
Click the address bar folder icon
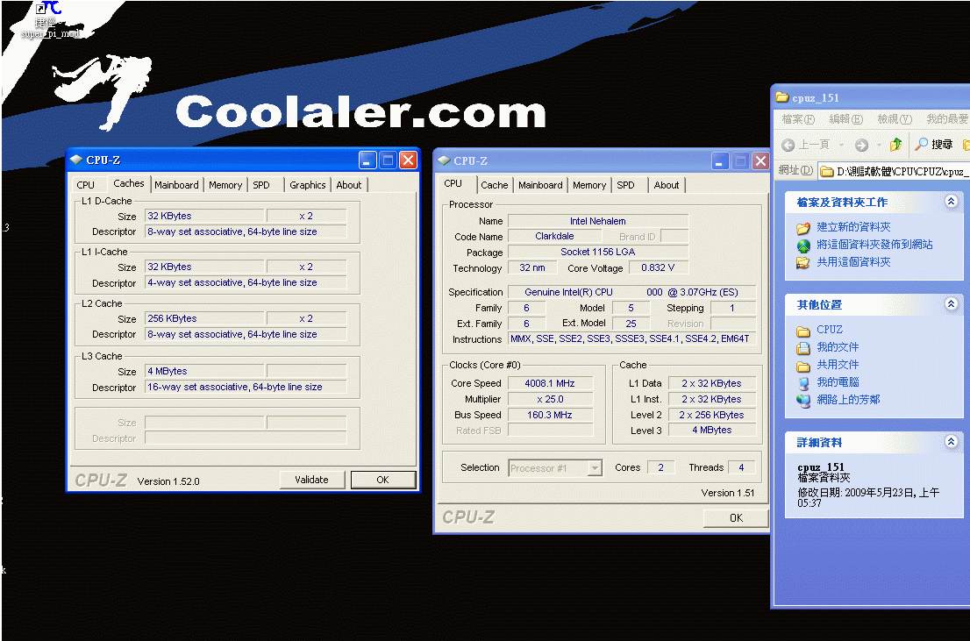click(826, 171)
